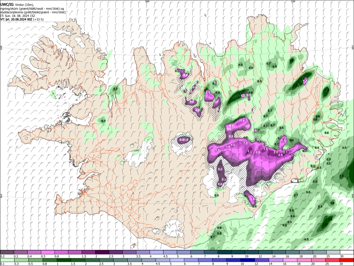The width and height of the screenshot is (354, 266).
Task: Click the '0.40.4' label over the central glacier
Action: point(184,140)
